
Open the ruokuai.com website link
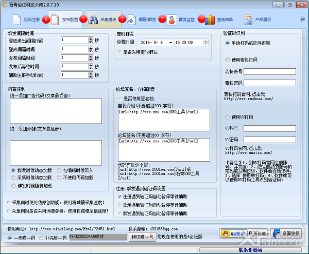tap(249, 99)
